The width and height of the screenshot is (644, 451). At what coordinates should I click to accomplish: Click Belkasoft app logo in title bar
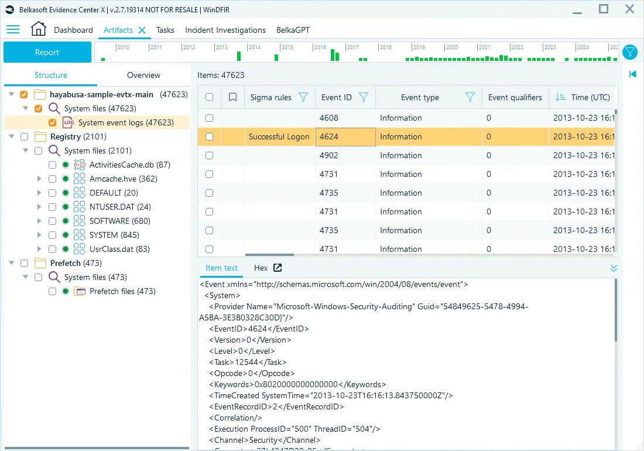click(10, 9)
